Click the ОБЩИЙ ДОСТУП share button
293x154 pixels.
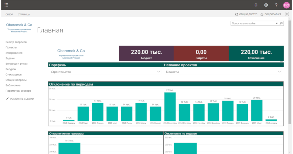pyautogui.click(x=246, y=14)
